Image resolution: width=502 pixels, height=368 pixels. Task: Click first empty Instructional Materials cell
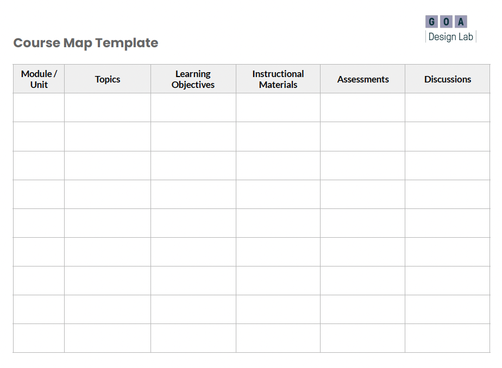coord(278,107)
